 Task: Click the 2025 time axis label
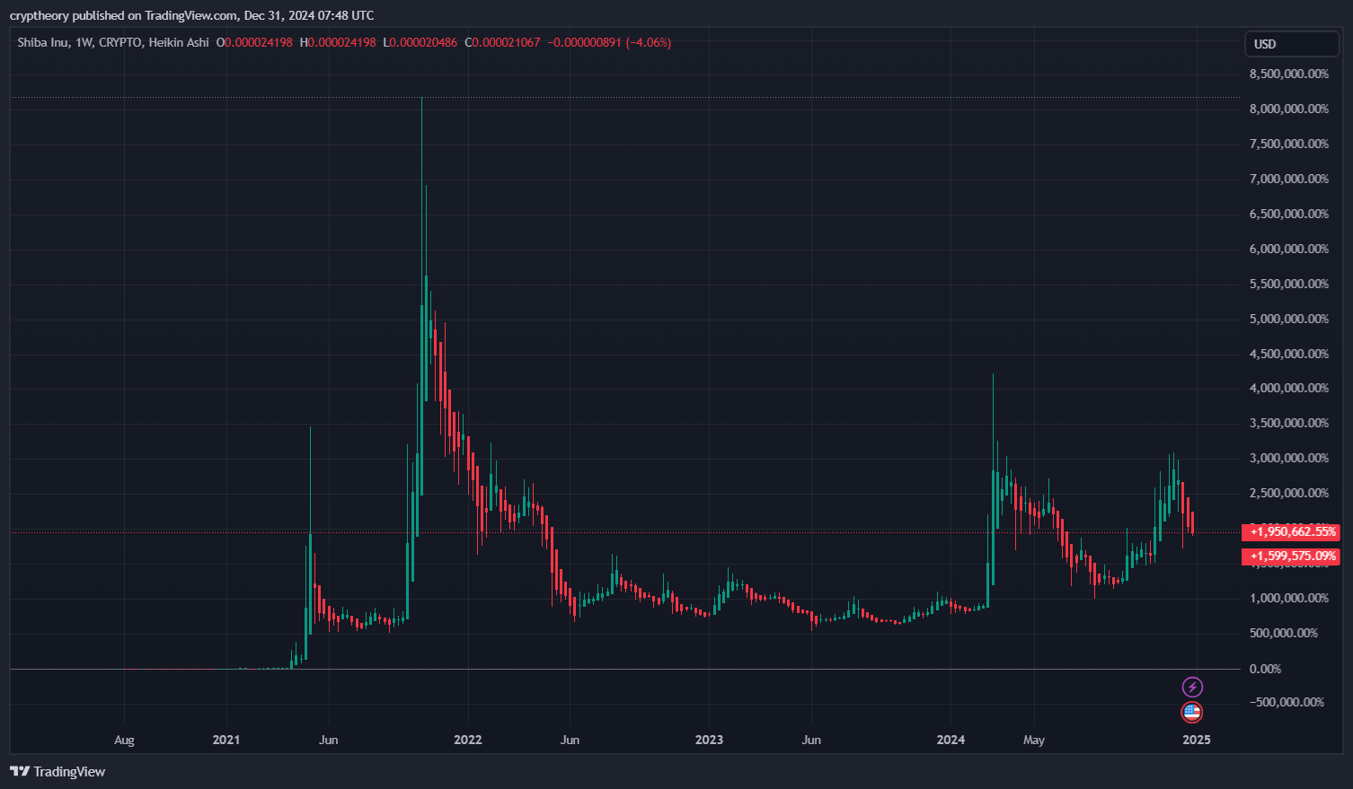[1197, 740]
